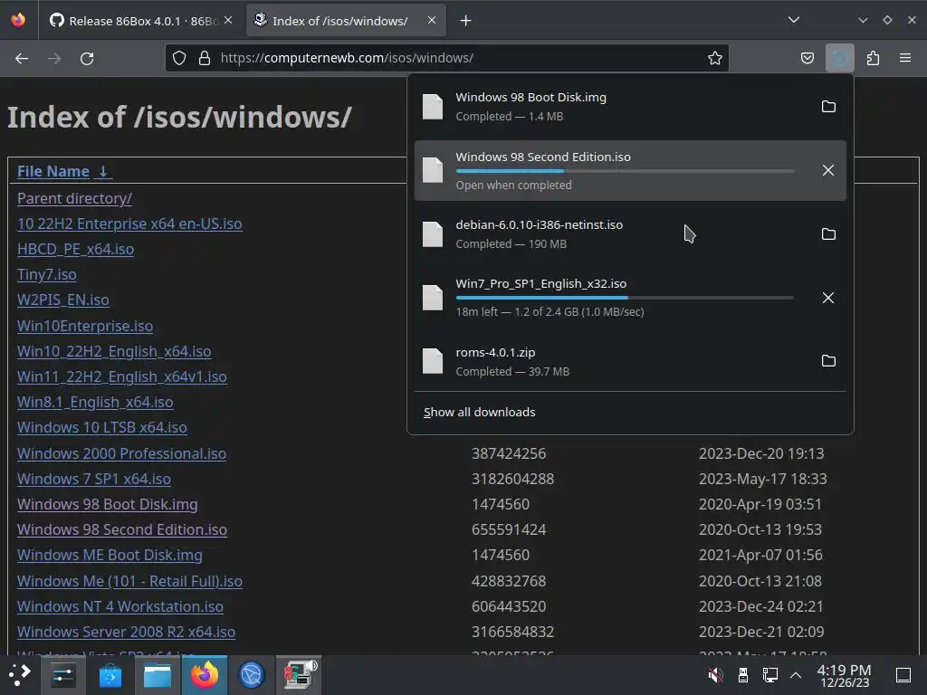Click the address bar URL field
This screenshot has width=927, height=695.
[449, 58]
